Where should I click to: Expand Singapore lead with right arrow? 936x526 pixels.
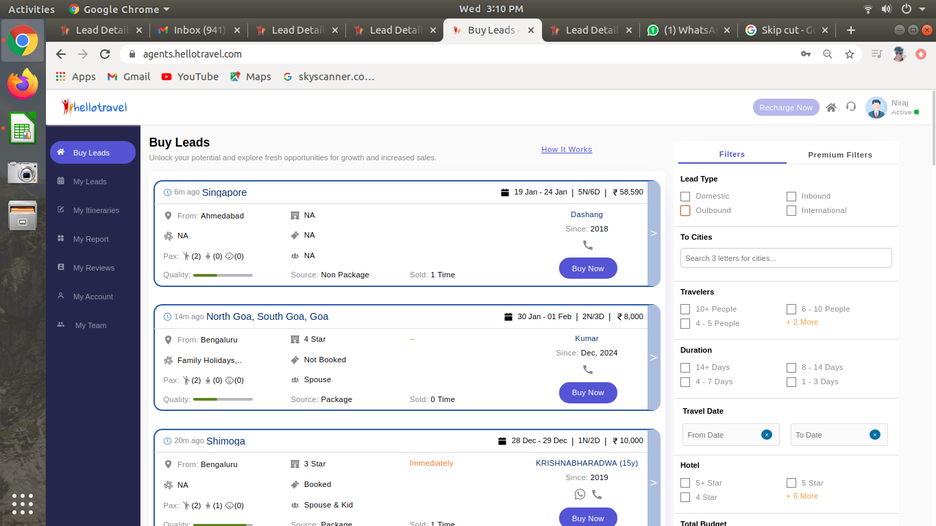(x=653, y=234)
